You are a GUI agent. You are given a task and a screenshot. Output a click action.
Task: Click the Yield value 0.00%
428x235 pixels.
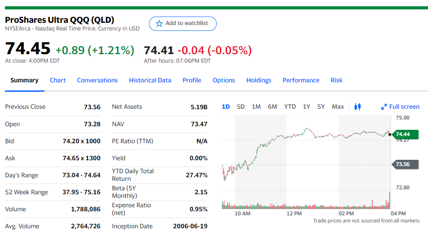(x=198, y=158)
